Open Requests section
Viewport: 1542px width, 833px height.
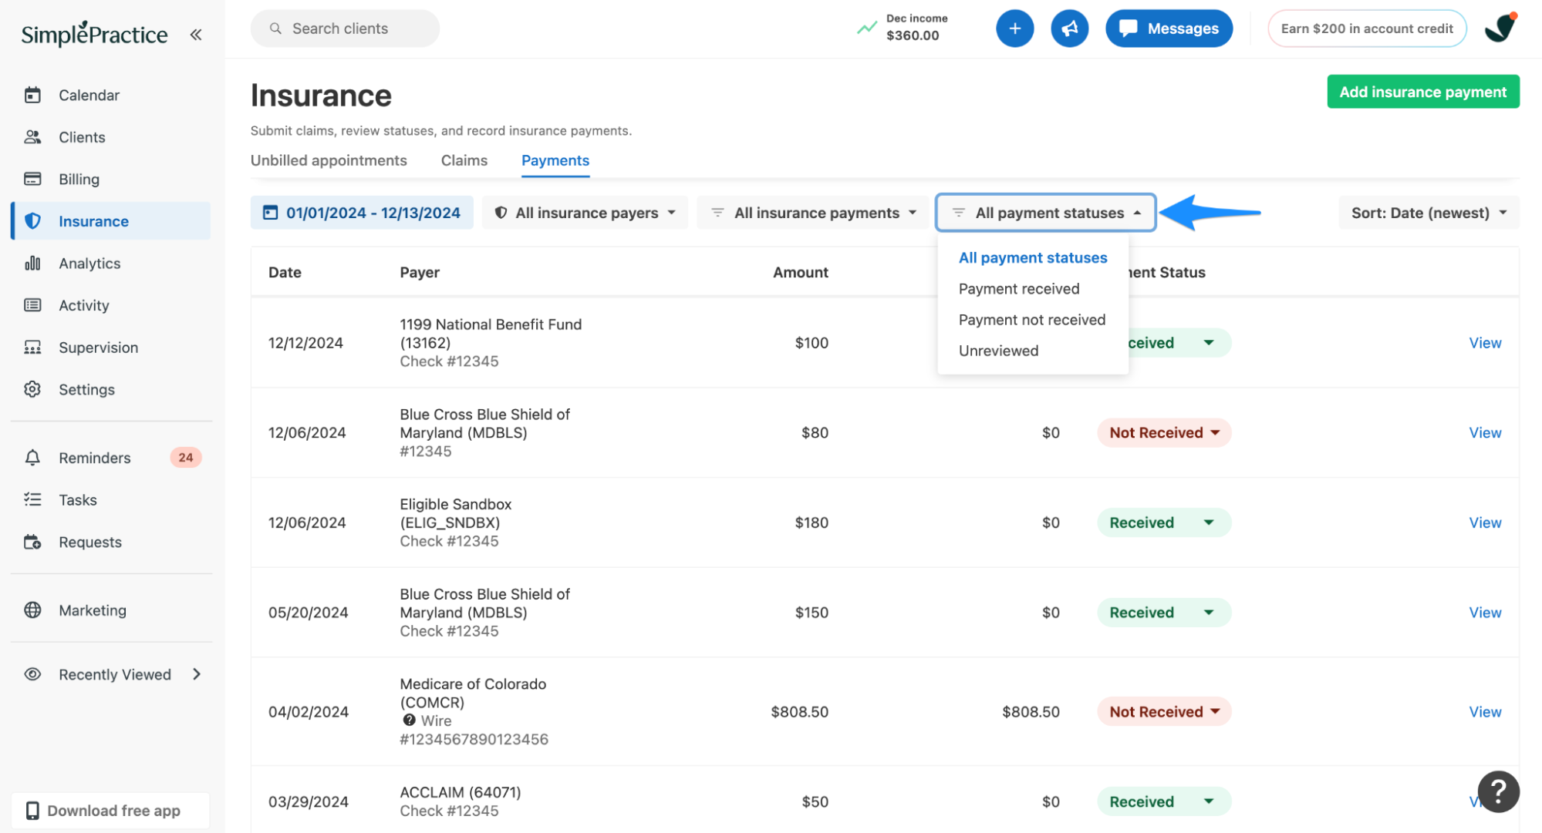pyautogui.click(x=90, y=542)
